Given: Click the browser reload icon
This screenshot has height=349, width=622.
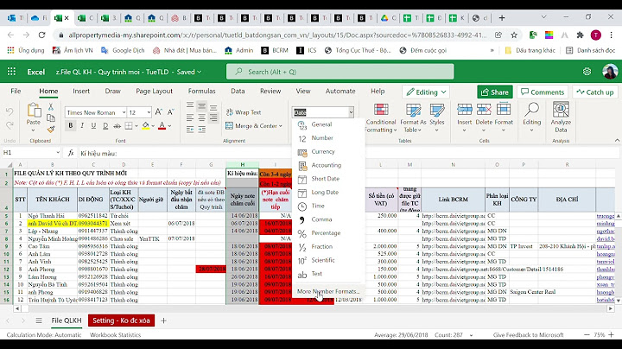Looking at the screenshot, I should 41,35.
